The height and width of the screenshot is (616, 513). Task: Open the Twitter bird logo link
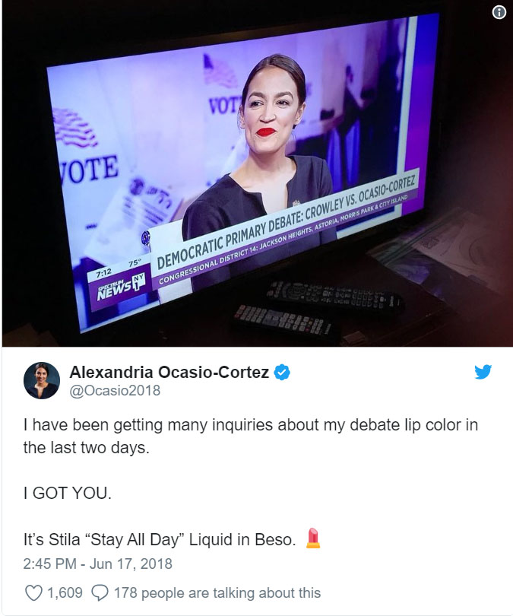point(483,372)
